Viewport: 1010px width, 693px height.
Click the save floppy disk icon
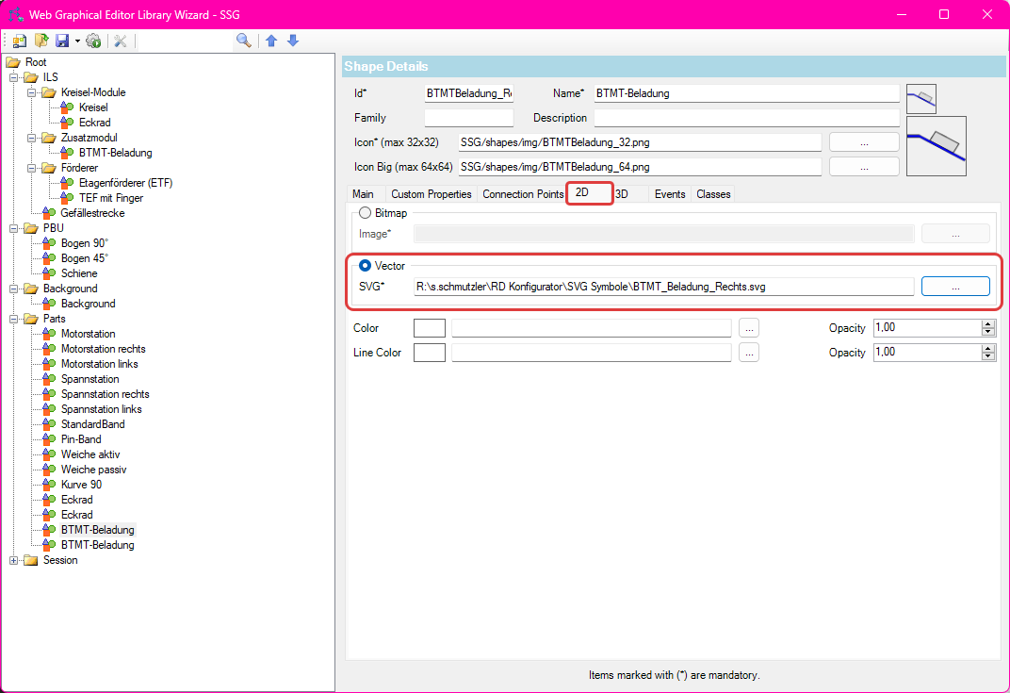click(x=62, y=41)
